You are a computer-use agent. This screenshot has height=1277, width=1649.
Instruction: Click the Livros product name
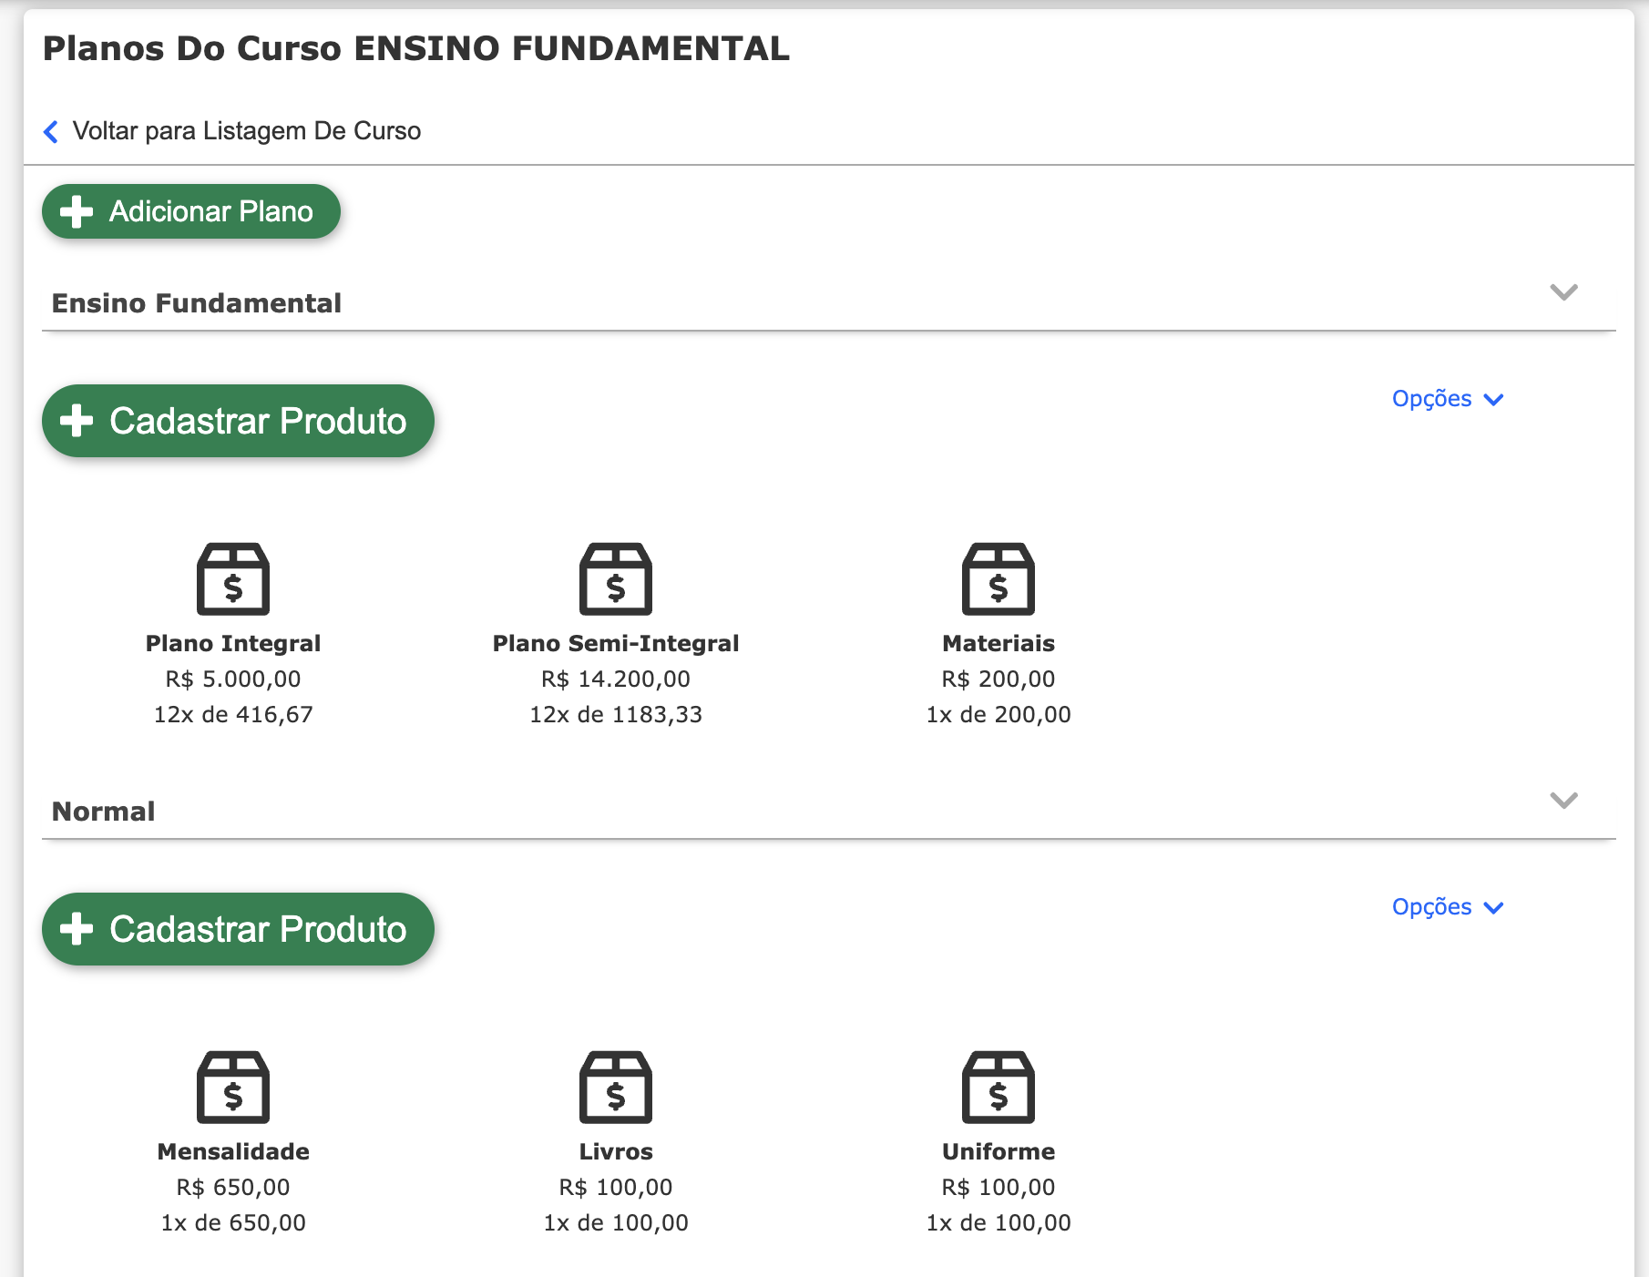pyautogui.click(x=616, y=1152)
